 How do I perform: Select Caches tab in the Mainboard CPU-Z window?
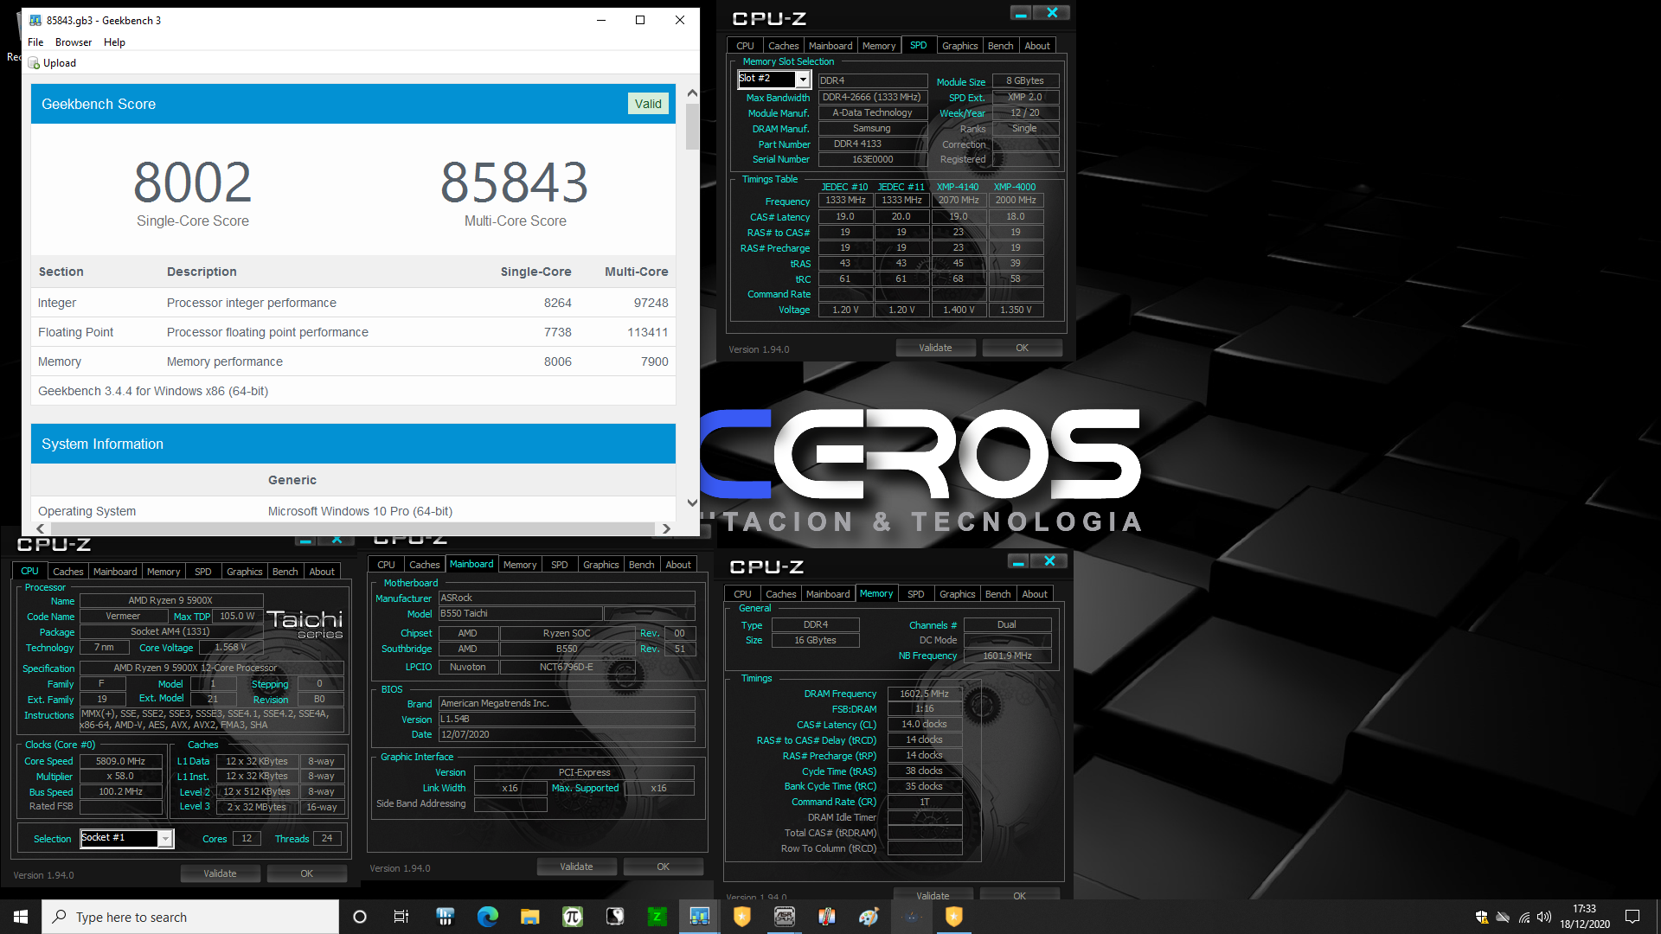pos(424,565)
